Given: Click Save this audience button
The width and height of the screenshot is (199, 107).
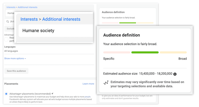Looking at the screenshot, I should (x=16, y=71).
